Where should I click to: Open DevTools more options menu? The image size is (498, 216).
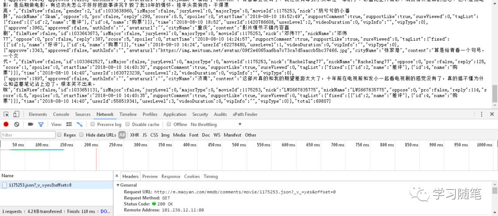pos(482,114)
